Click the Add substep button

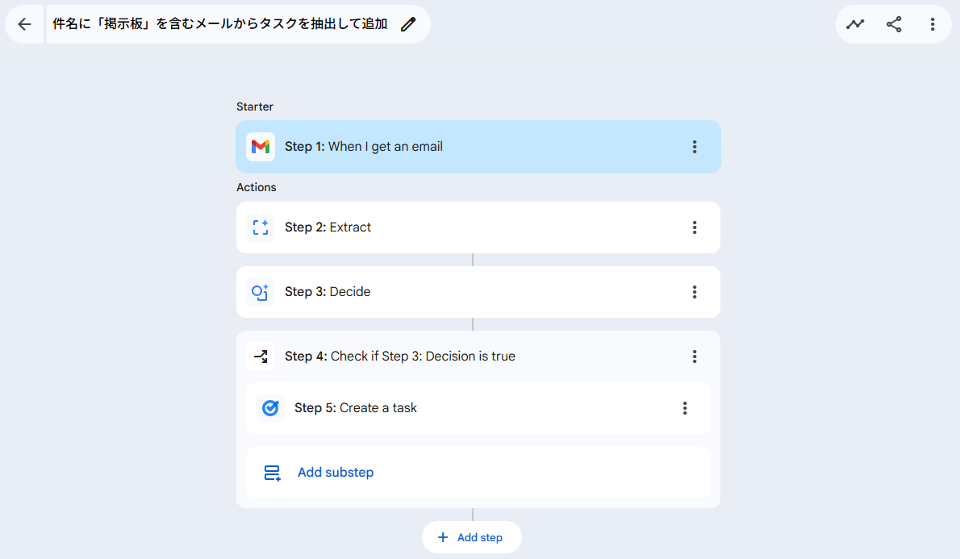point(335,473)
